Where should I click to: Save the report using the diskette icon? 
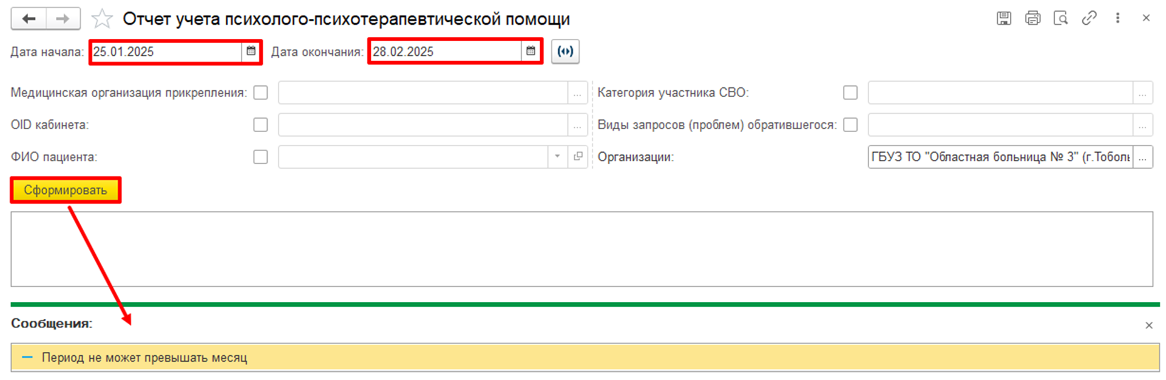tap(1004, 18)
